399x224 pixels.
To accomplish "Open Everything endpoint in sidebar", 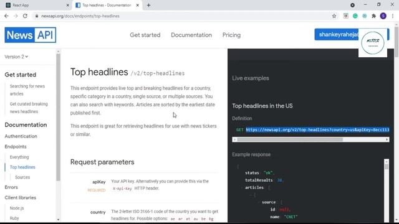I will [19, 157].
